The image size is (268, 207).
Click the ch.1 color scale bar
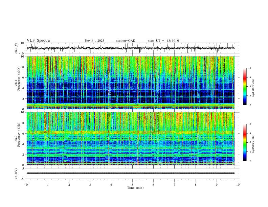[245, 87]
